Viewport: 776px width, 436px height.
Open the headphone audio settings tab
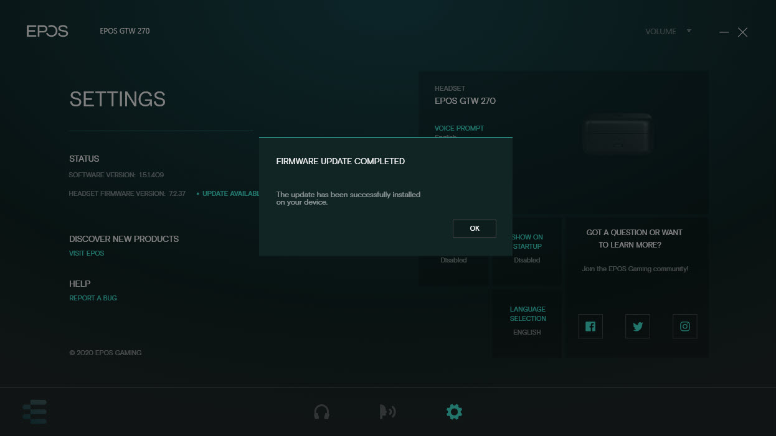321,412
